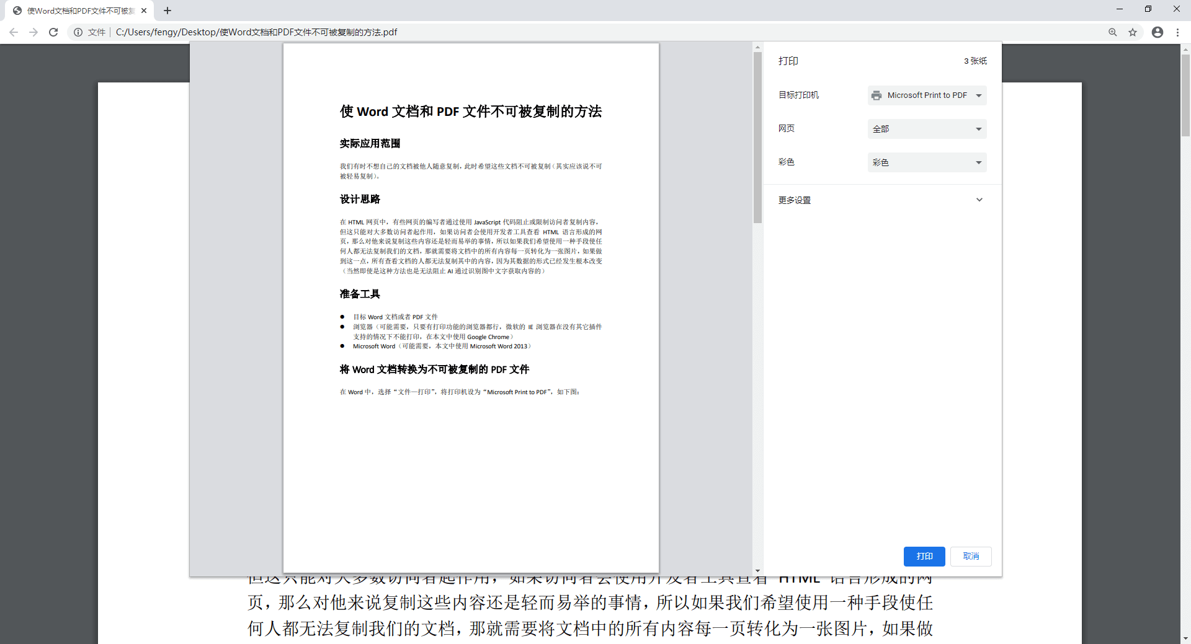Click the site information icon in address bar
Screen dimensions: 1191x644
pyautogui.click(x=78, y=32)
